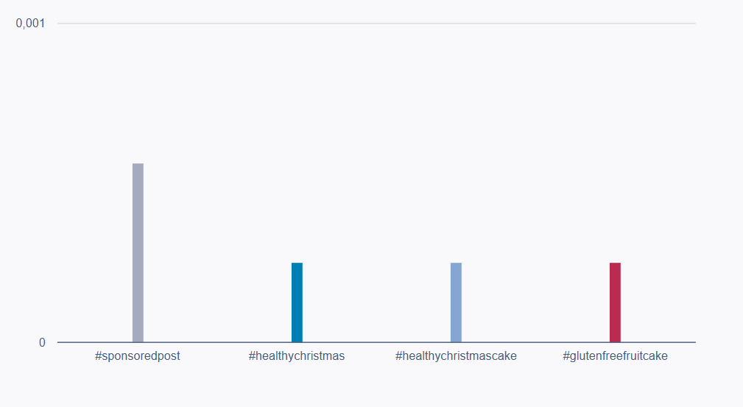Click the top end of the tallest gray bar
Screen dimensions: 743x407
click(138, 165)
